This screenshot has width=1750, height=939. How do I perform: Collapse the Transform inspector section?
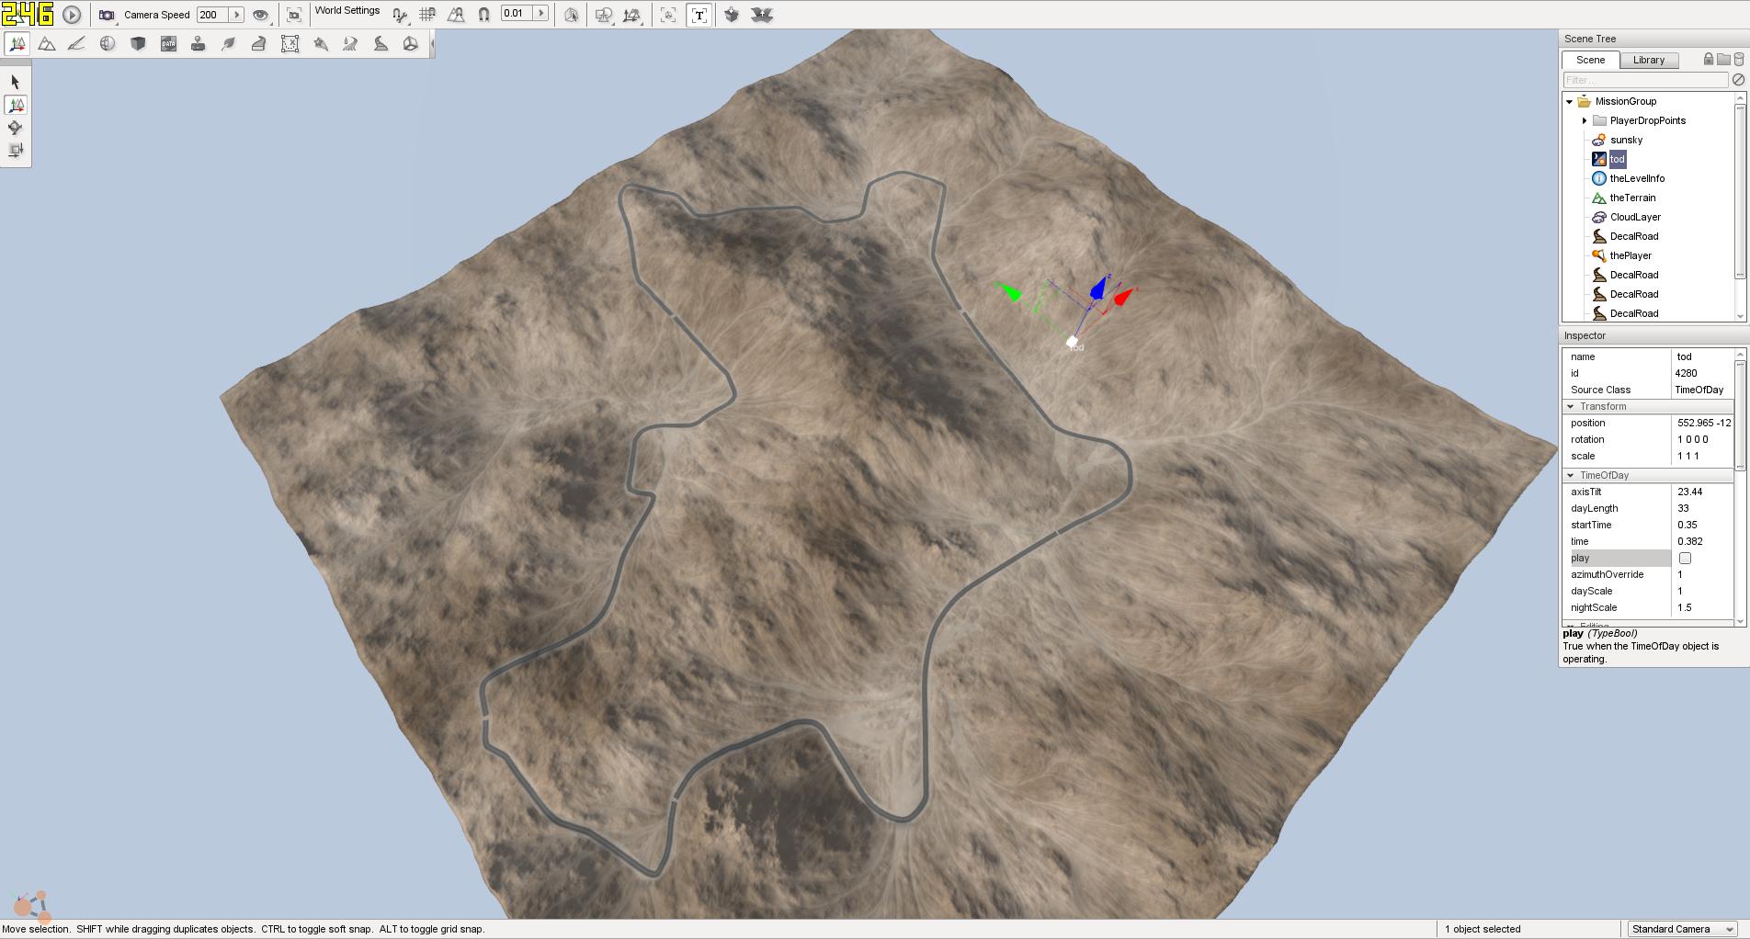tap(1570, 406)
